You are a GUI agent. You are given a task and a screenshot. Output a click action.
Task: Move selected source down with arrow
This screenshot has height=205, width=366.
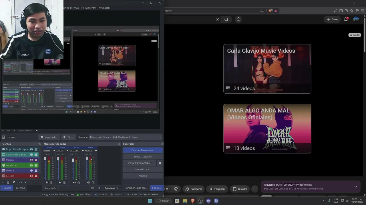tap(25, 182)
